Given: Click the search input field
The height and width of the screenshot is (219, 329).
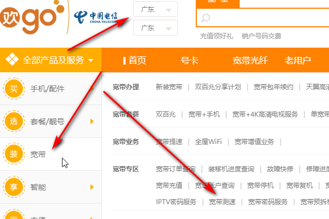Looking at the screenshot, I should (263, 18).
